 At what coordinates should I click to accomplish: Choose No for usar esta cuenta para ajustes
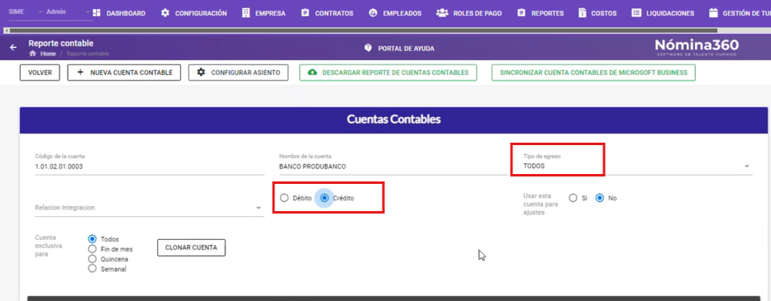[x=600, y=199]
